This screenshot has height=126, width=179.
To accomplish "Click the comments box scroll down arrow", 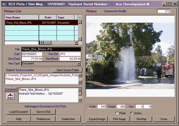I will (x=80, y=100).
